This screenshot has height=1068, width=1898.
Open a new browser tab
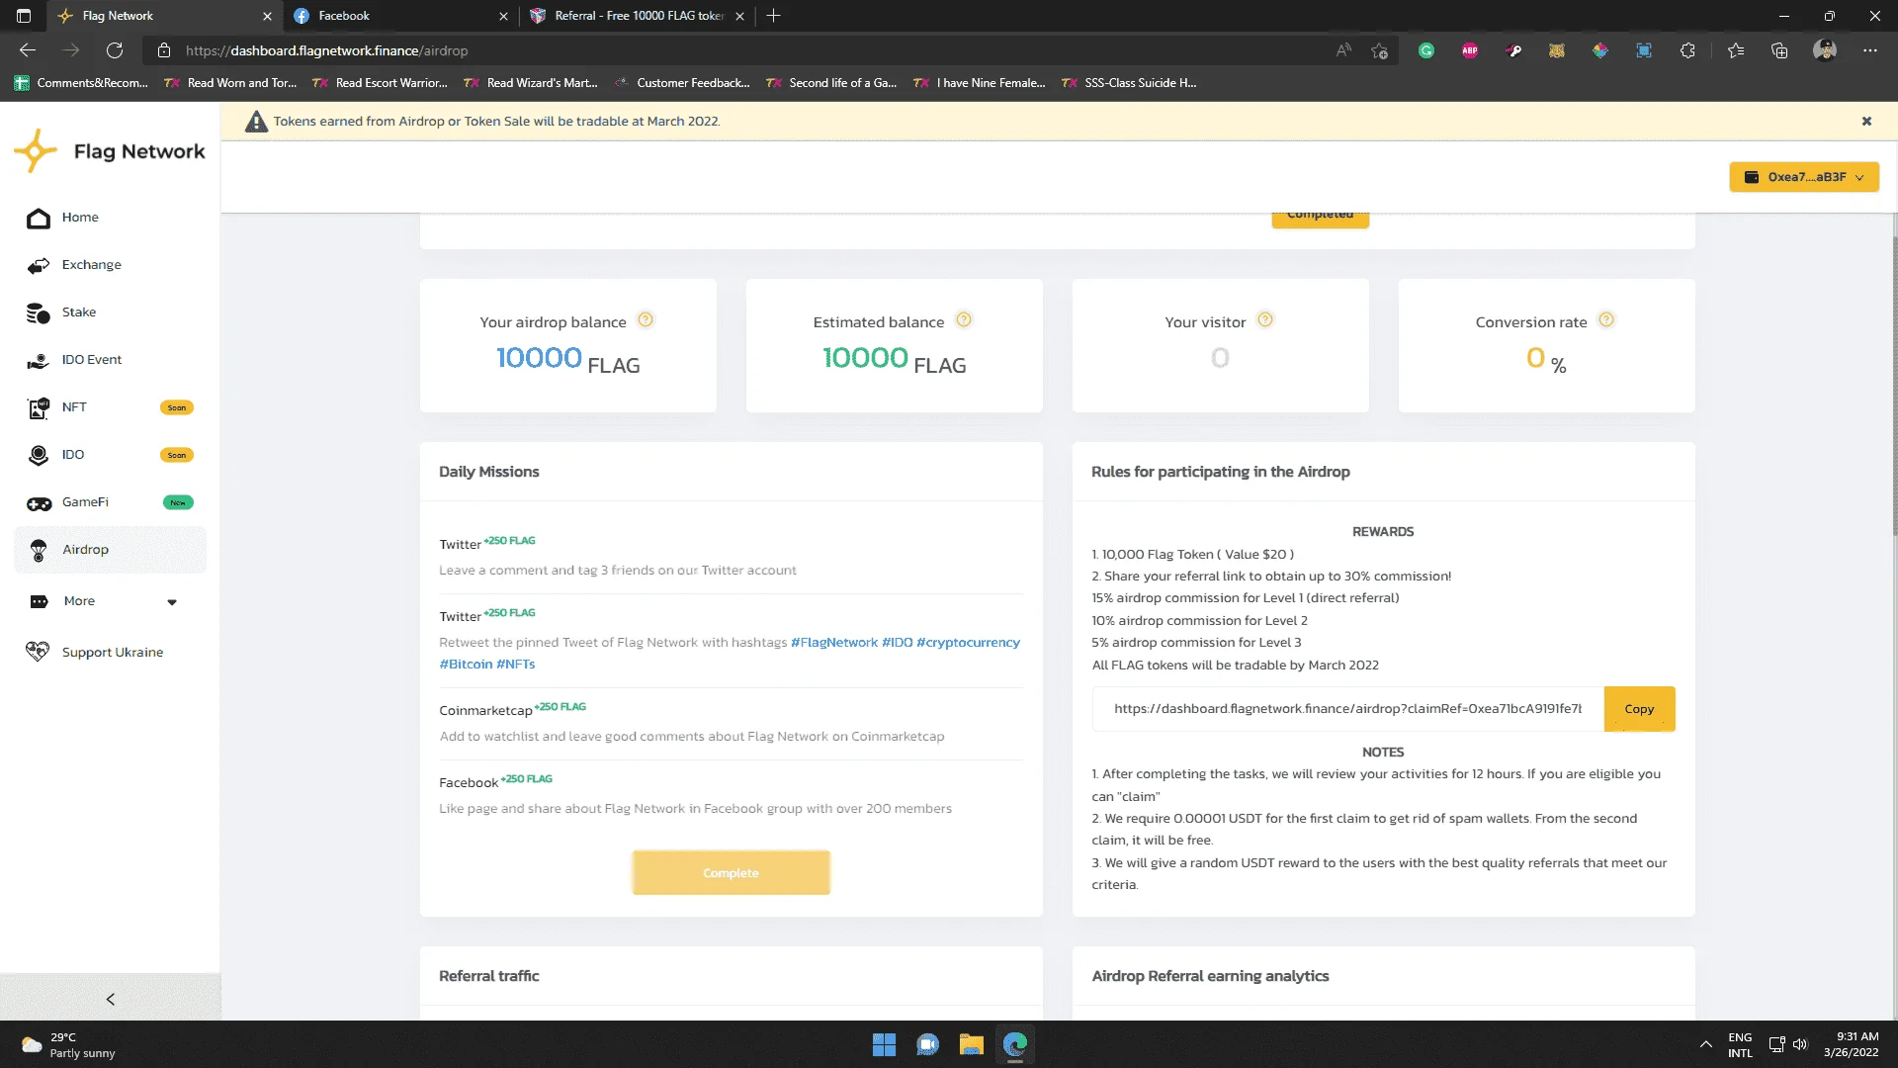click(774, 16)
